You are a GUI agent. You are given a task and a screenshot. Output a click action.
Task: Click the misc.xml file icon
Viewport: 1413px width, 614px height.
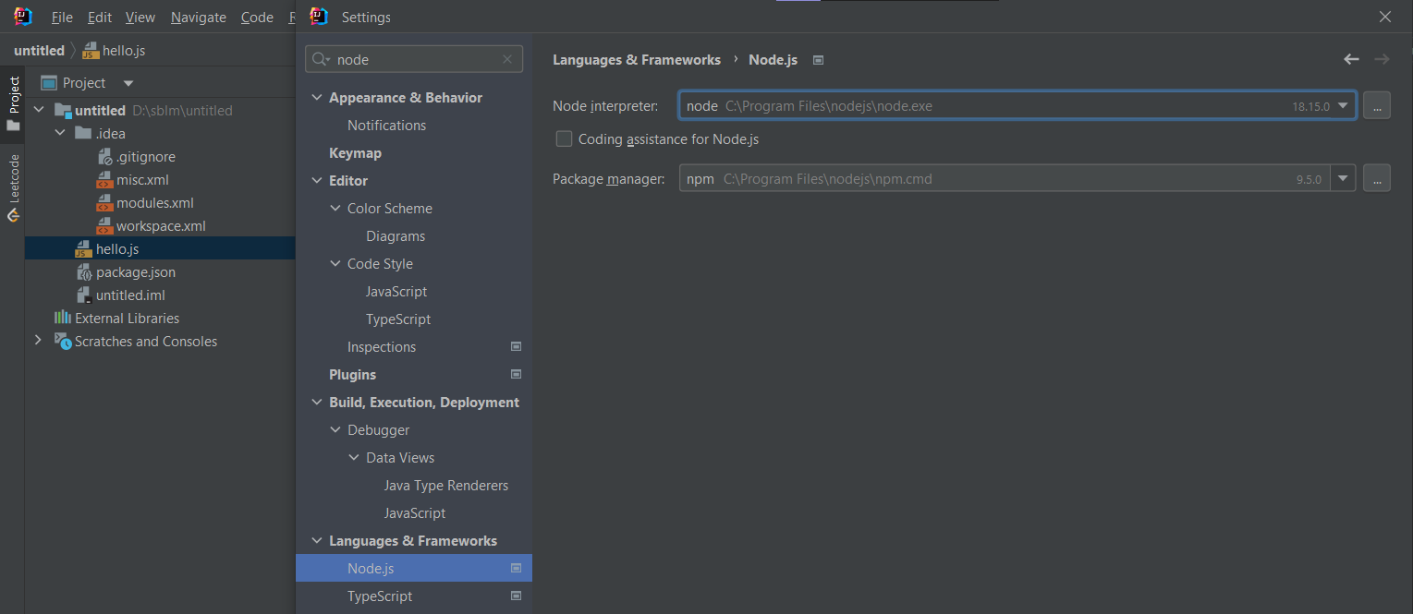[x=105, y=180]
